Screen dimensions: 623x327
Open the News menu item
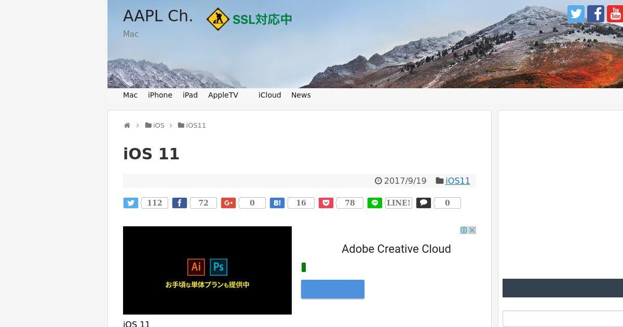pos(301,95)
